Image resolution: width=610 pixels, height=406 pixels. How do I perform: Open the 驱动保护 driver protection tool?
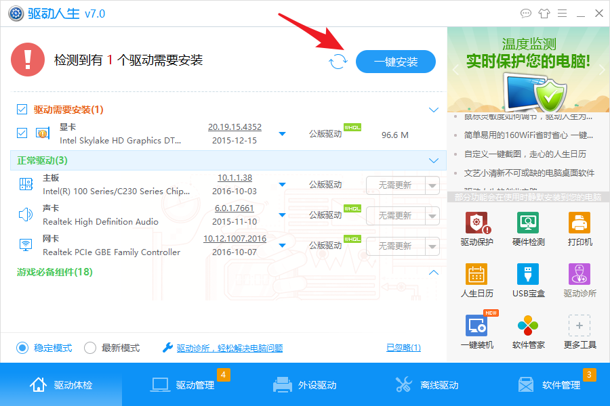(477, 229)
